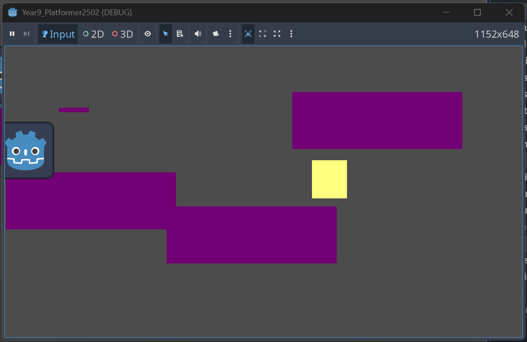Image resolution: width=527 pixels, height=342 pixels.
Task: Click the upper right purple platform
Action: [x=377, y=120]
